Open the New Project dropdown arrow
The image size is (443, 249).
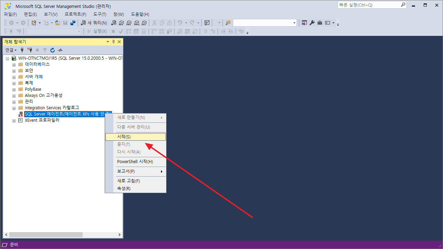point(40,23)
